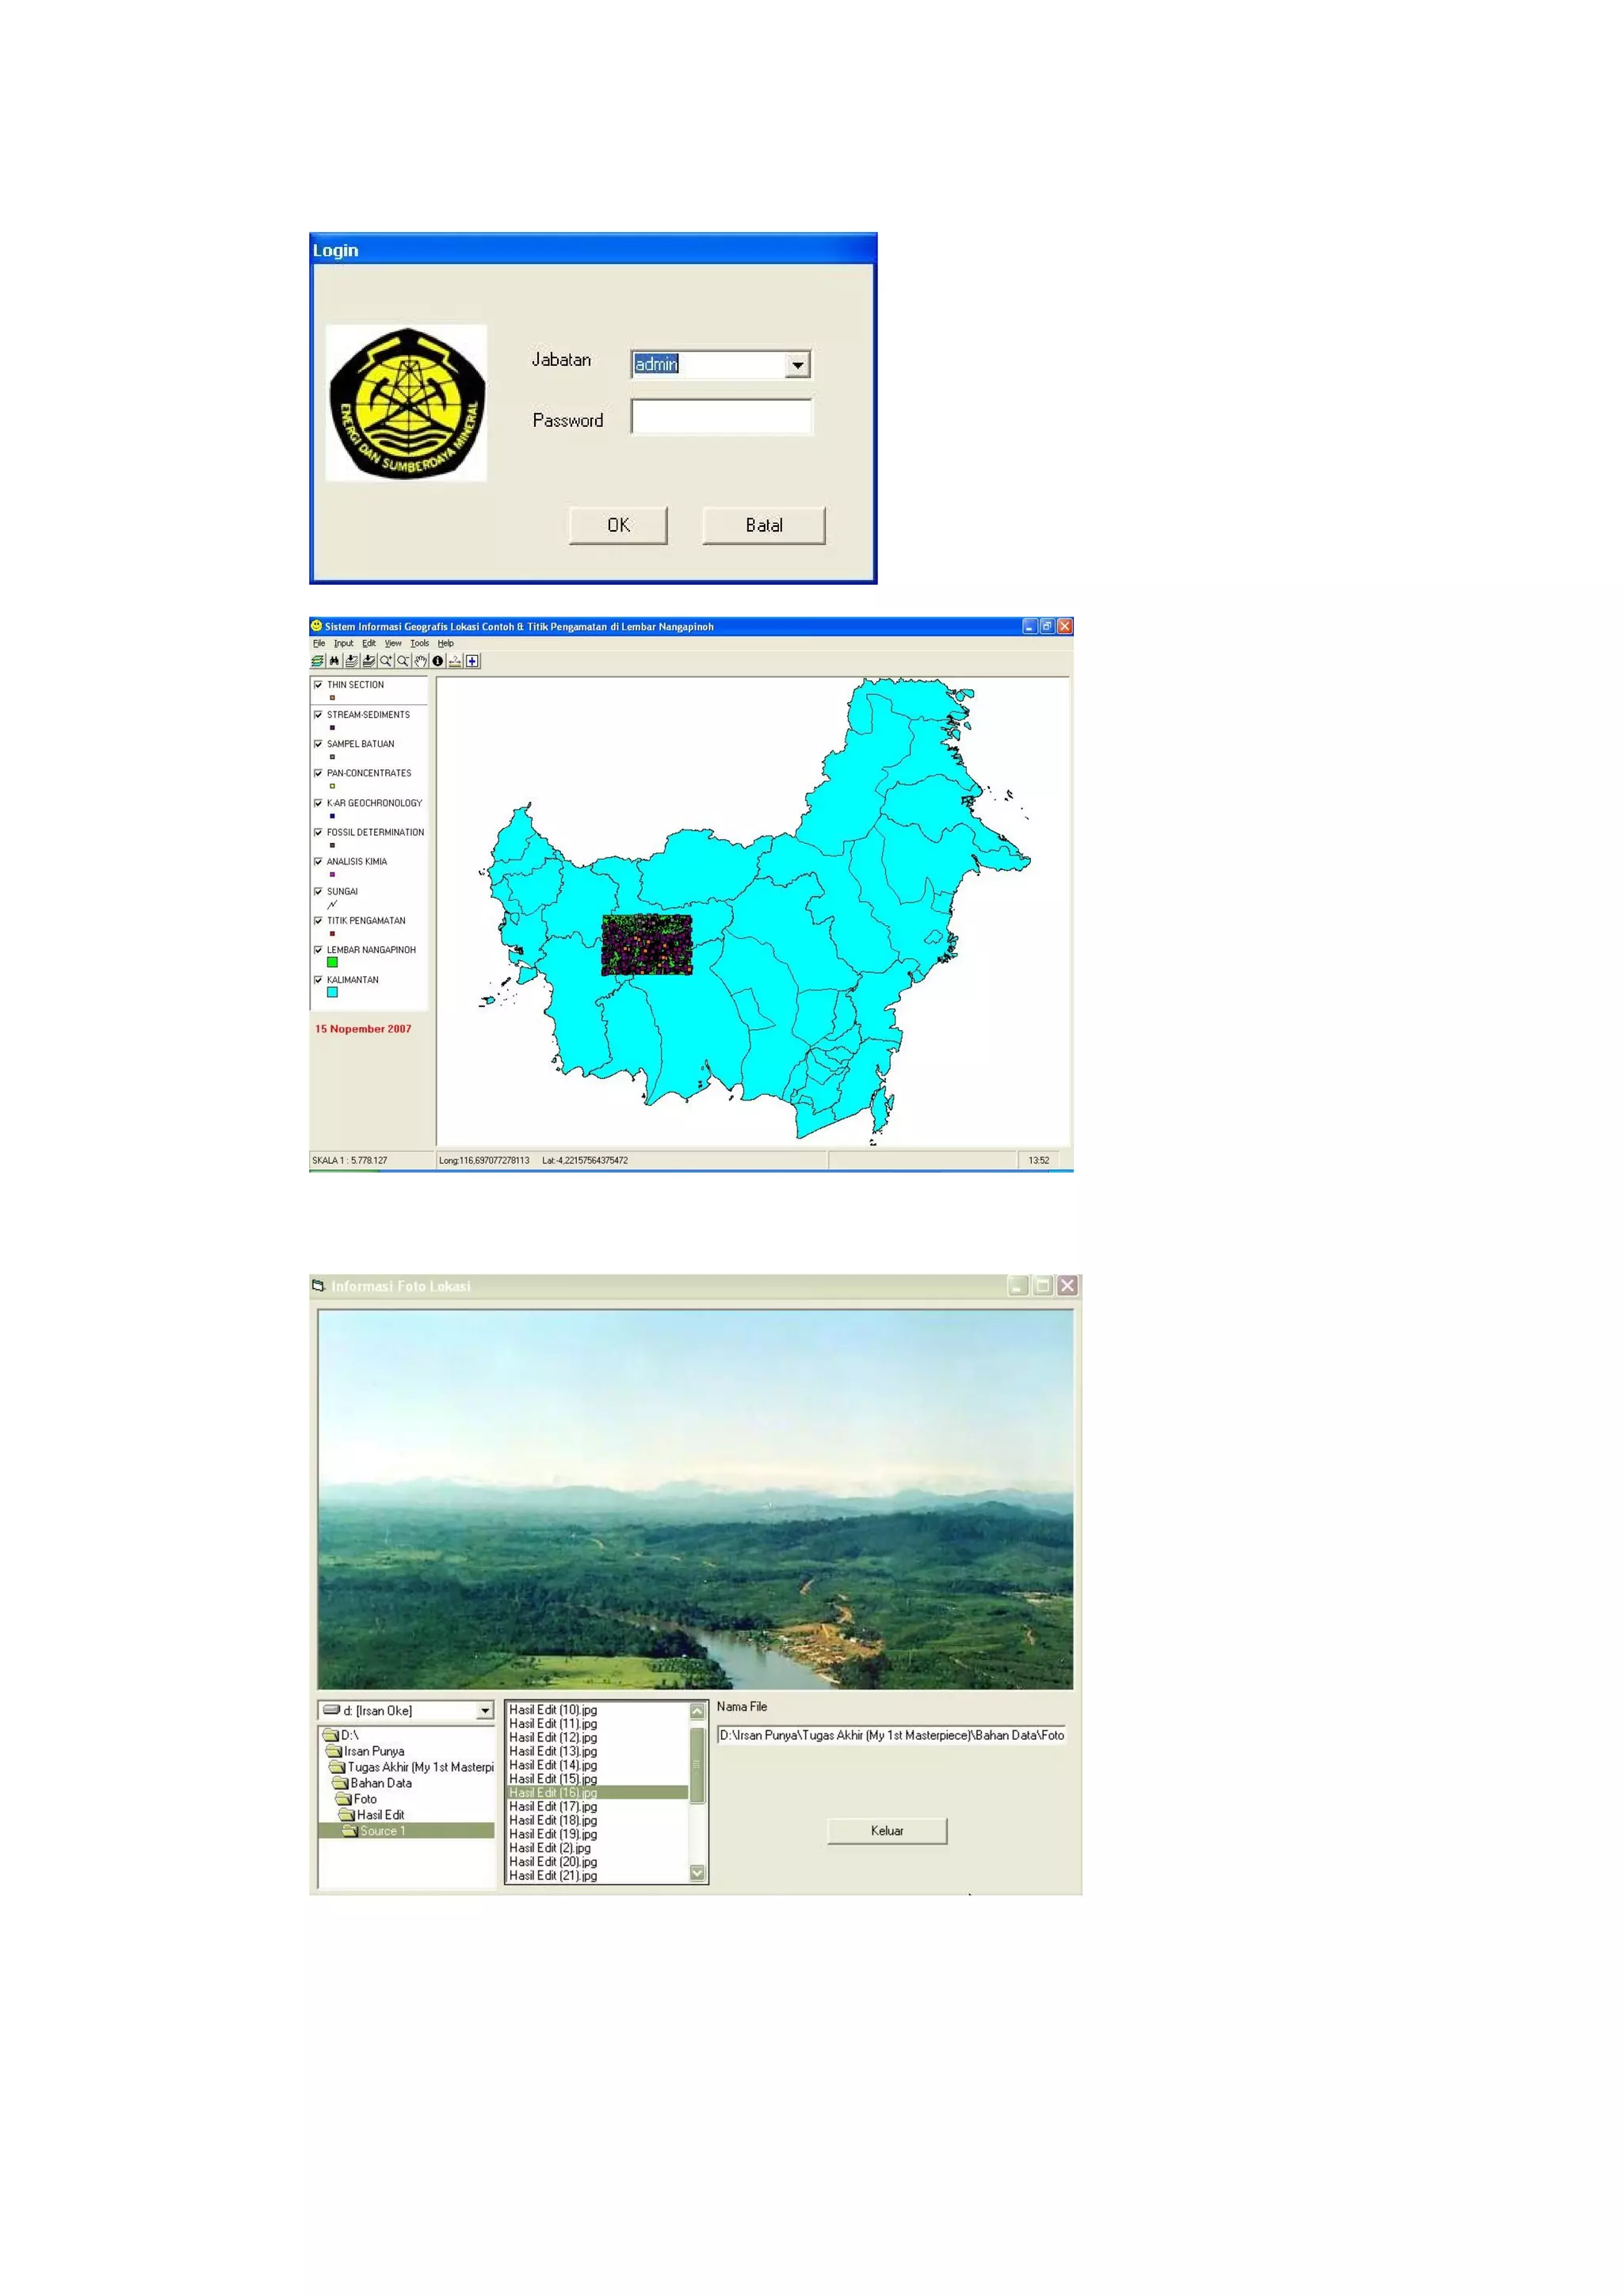The width and height of the screenshot is (1623, 2296).
Task: Select the zoom in magnifier tool
Action: [386, 661]
